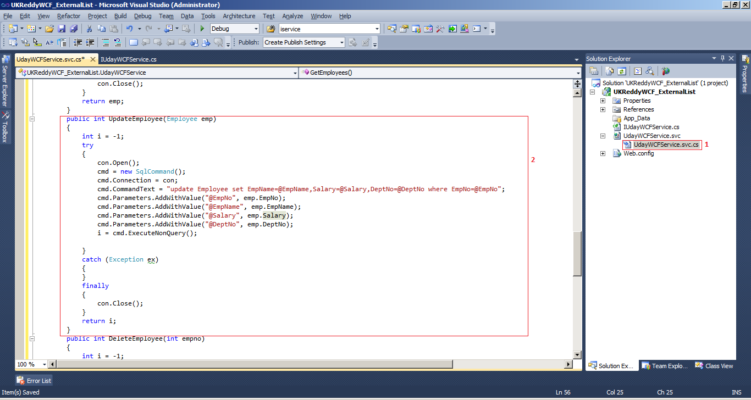Open the Build menu

120,16
